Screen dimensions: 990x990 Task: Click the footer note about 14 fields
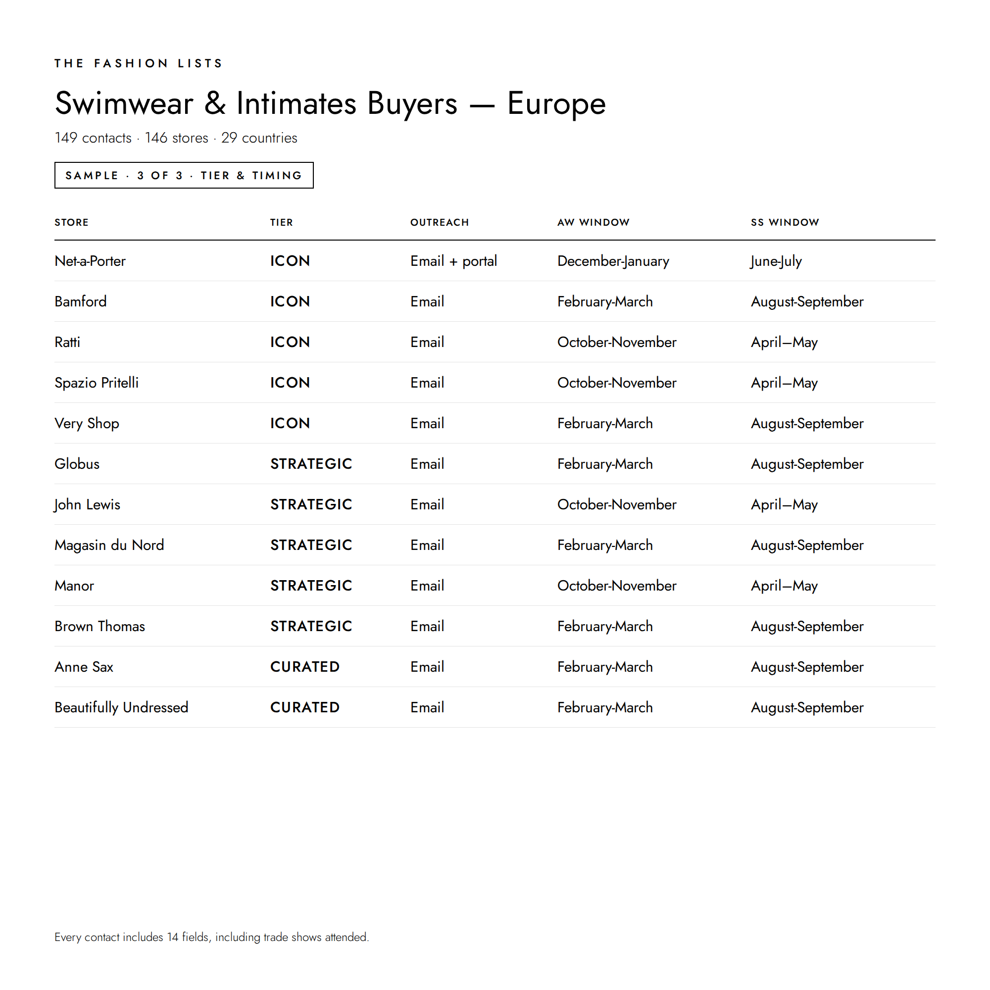[x=212, y=937]
